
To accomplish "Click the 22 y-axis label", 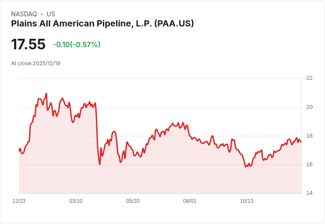I will pos(309,78).
